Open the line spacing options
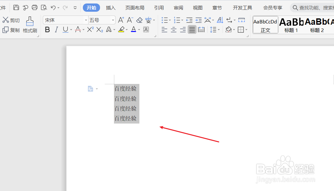 click(x=213, y=30)
